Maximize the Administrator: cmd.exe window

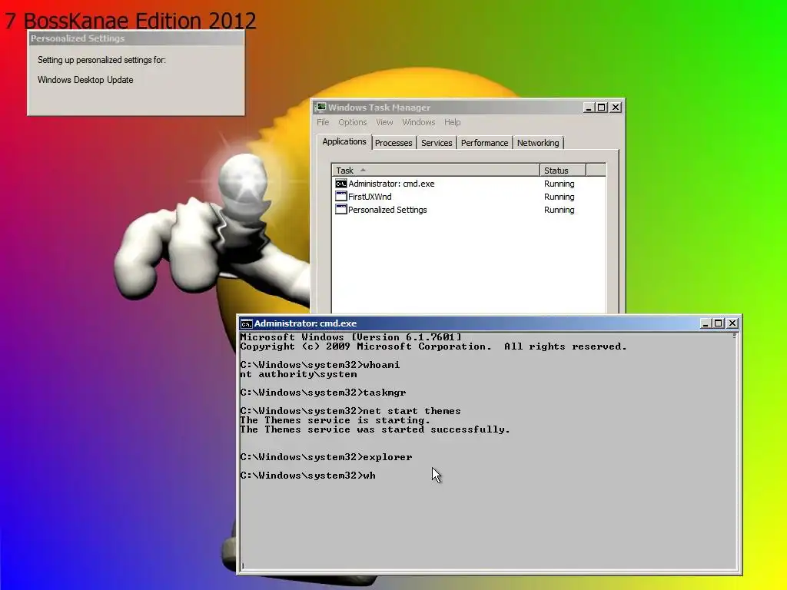click(719, 323)
